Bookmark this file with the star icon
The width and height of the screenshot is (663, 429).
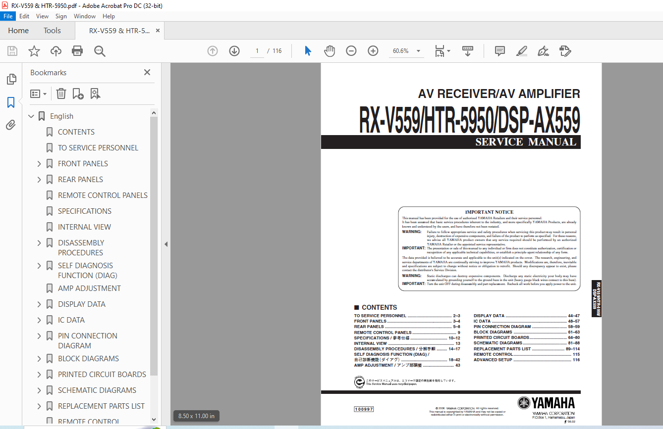click(x=34, y=51)
